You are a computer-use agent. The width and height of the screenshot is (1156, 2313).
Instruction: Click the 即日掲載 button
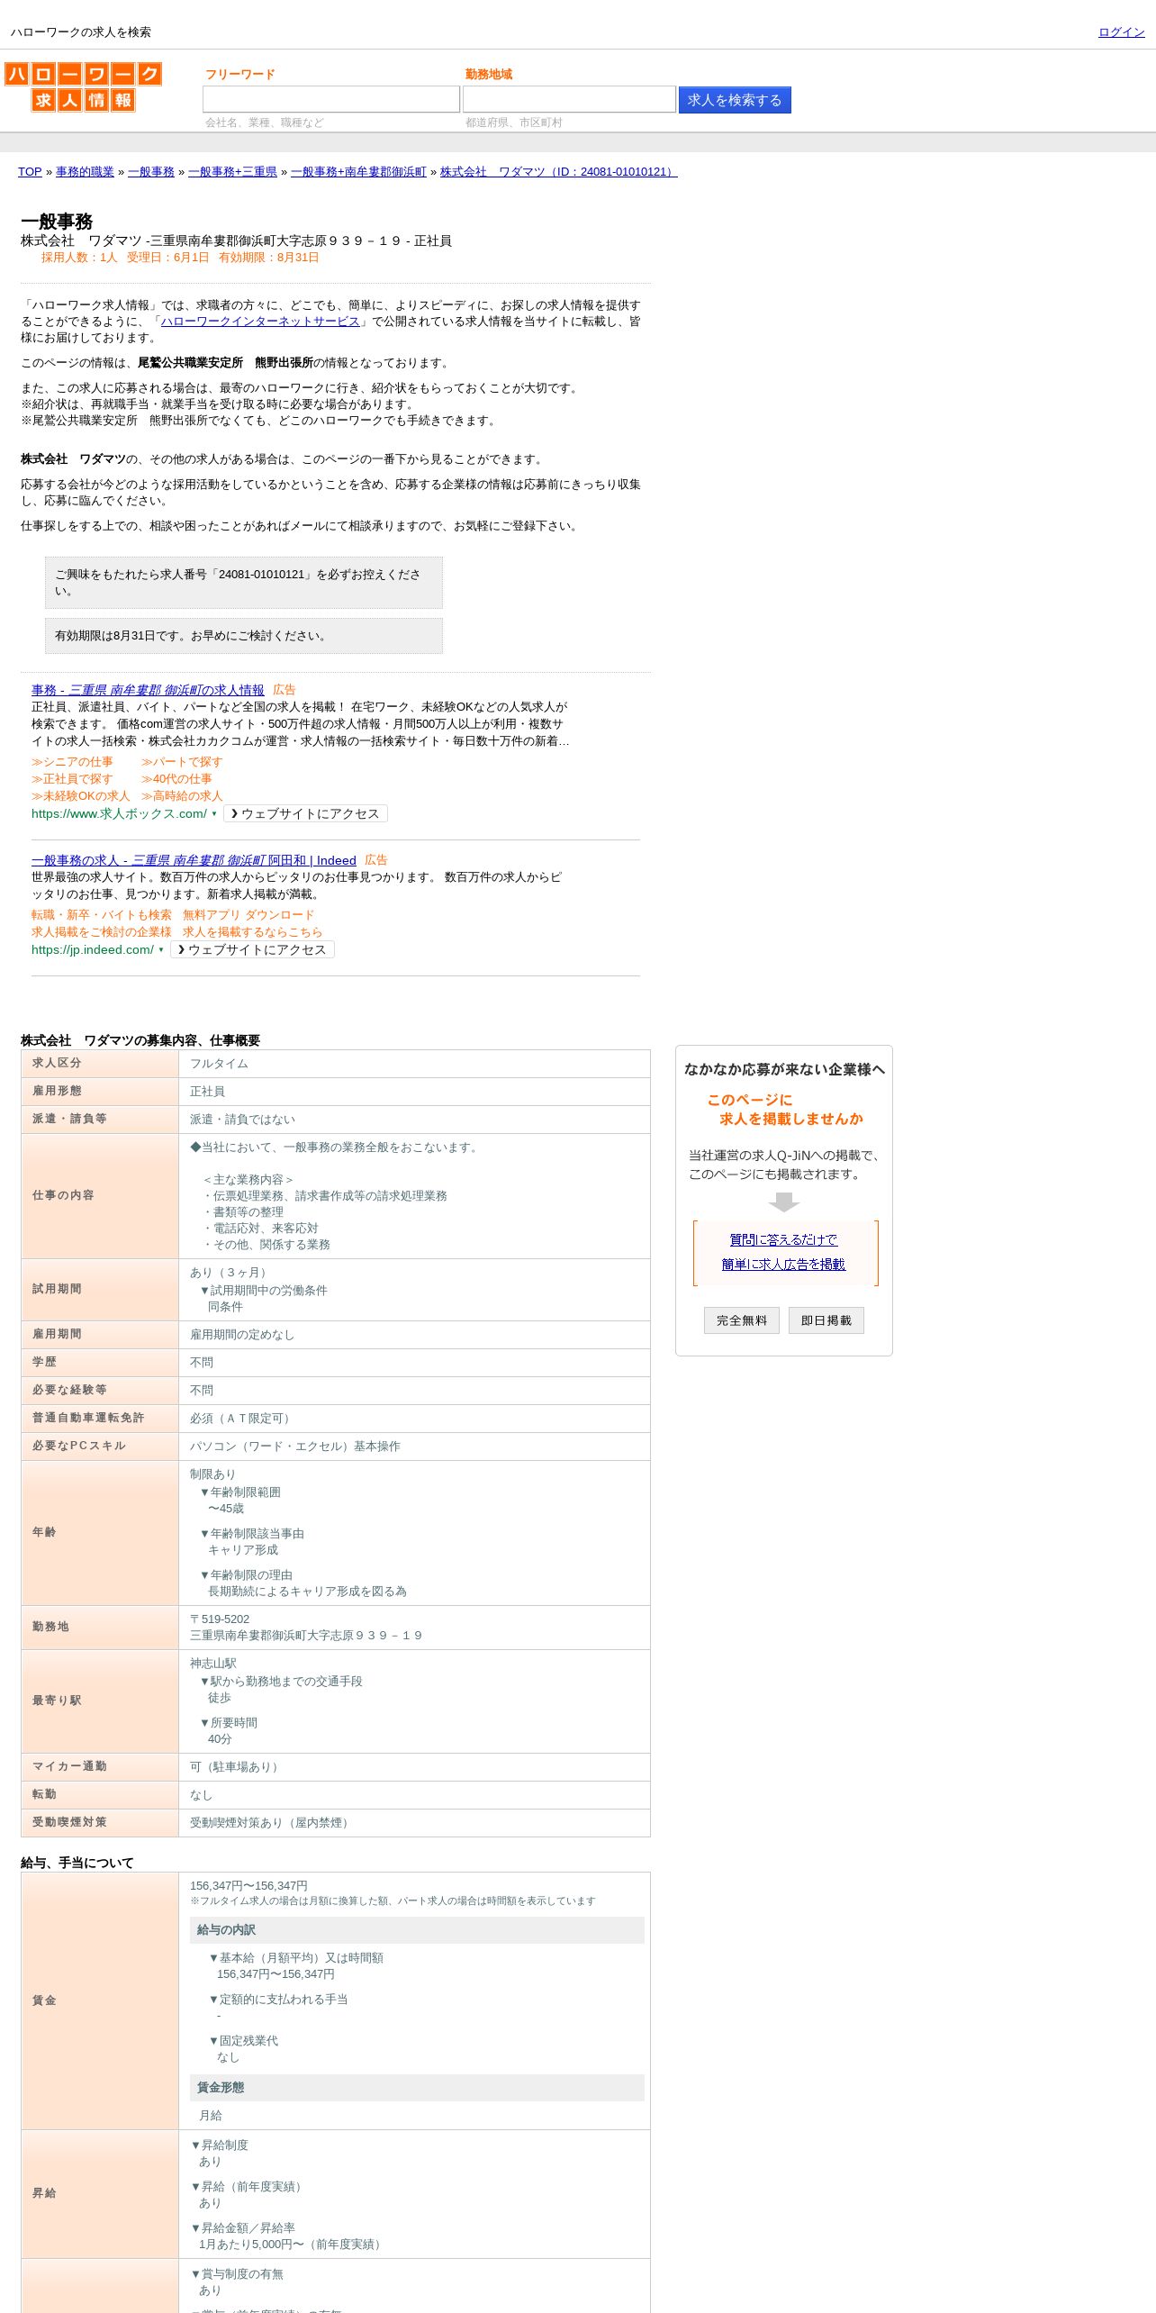pyautogui.click(x=826, y=1320)
